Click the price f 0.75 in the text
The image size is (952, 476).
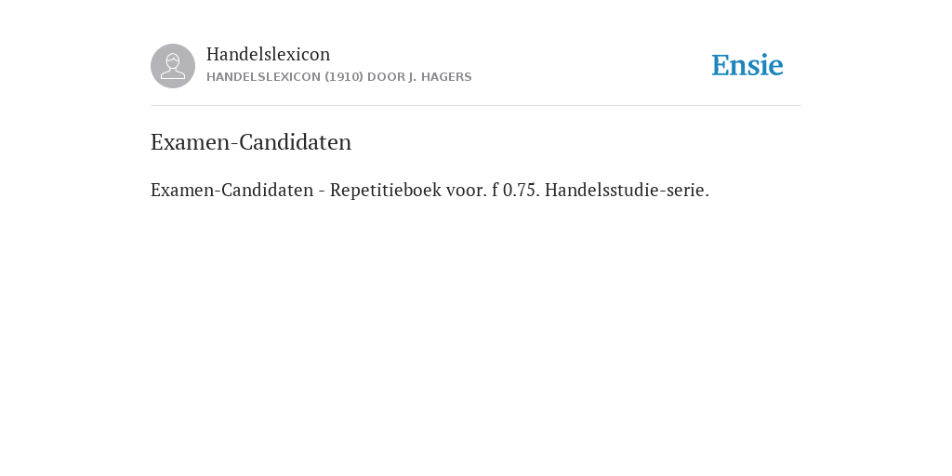click(516, 190)
